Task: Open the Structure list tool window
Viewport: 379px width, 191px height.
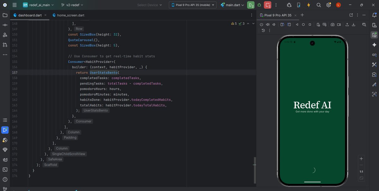Action: coord(5,120)
